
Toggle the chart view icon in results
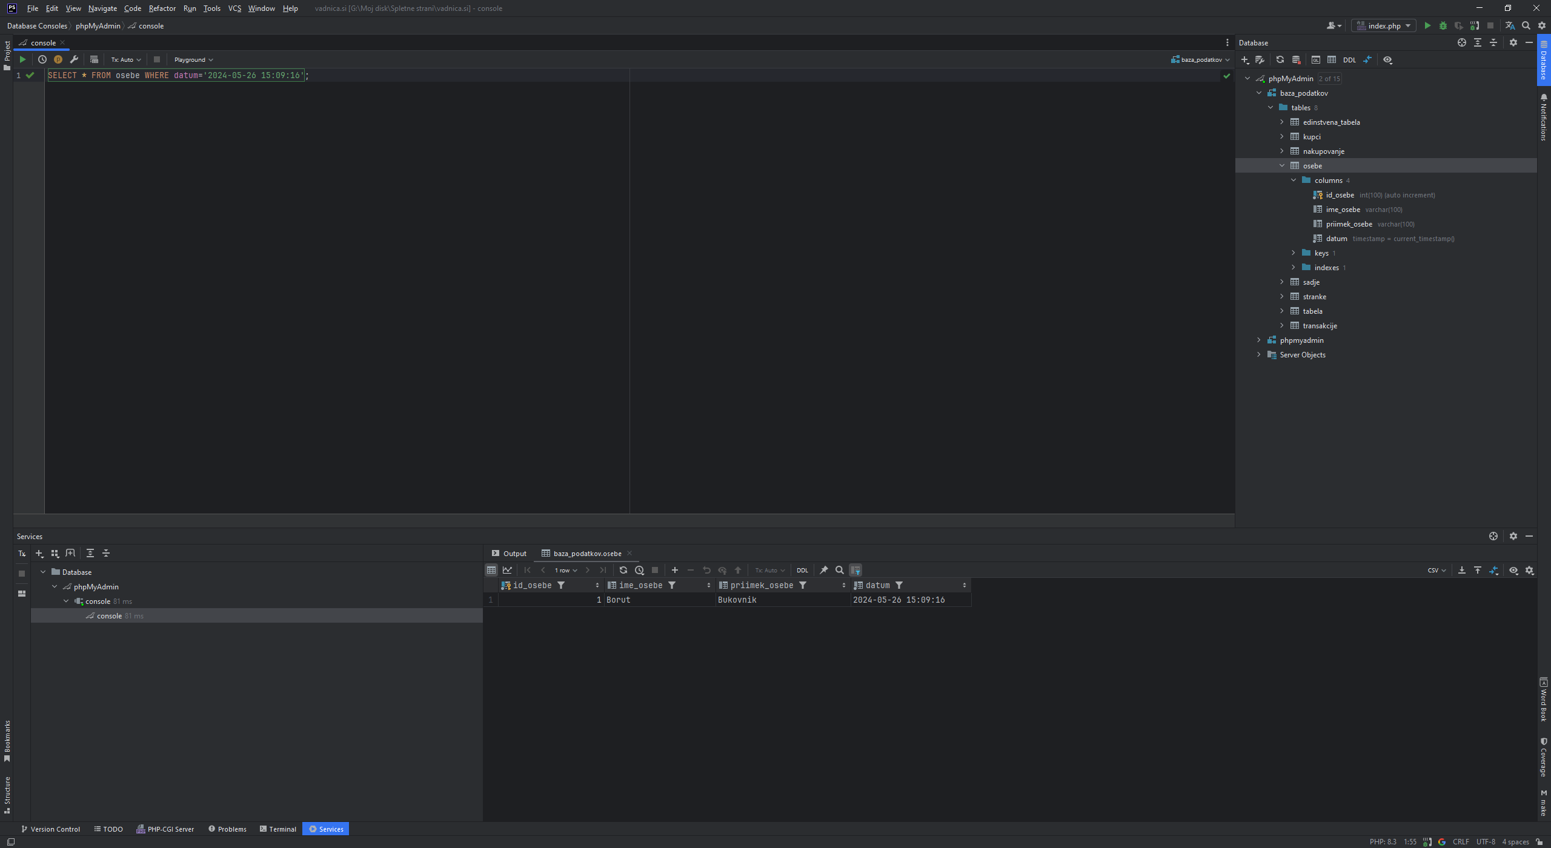(508, 570)
